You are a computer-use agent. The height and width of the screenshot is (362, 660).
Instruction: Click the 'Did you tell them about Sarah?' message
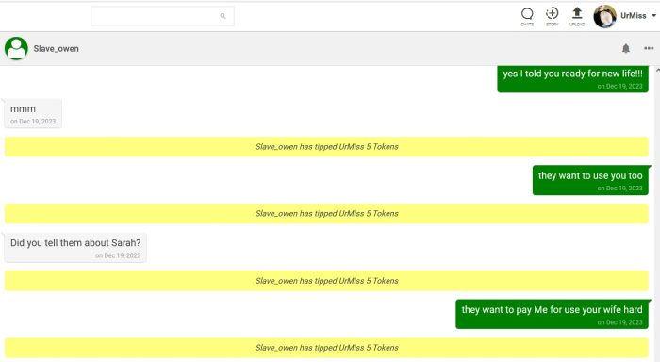click(x=75, y=248)
